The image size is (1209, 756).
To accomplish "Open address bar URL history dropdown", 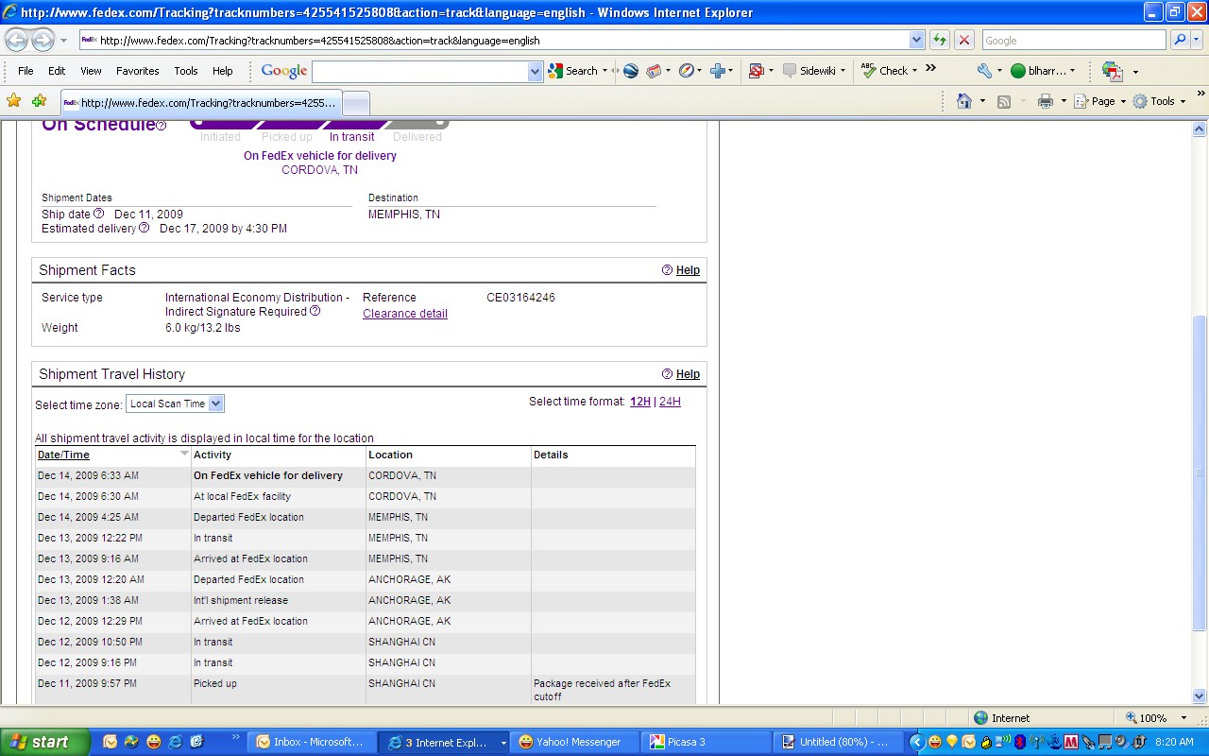I will click(x=916, y=41).
